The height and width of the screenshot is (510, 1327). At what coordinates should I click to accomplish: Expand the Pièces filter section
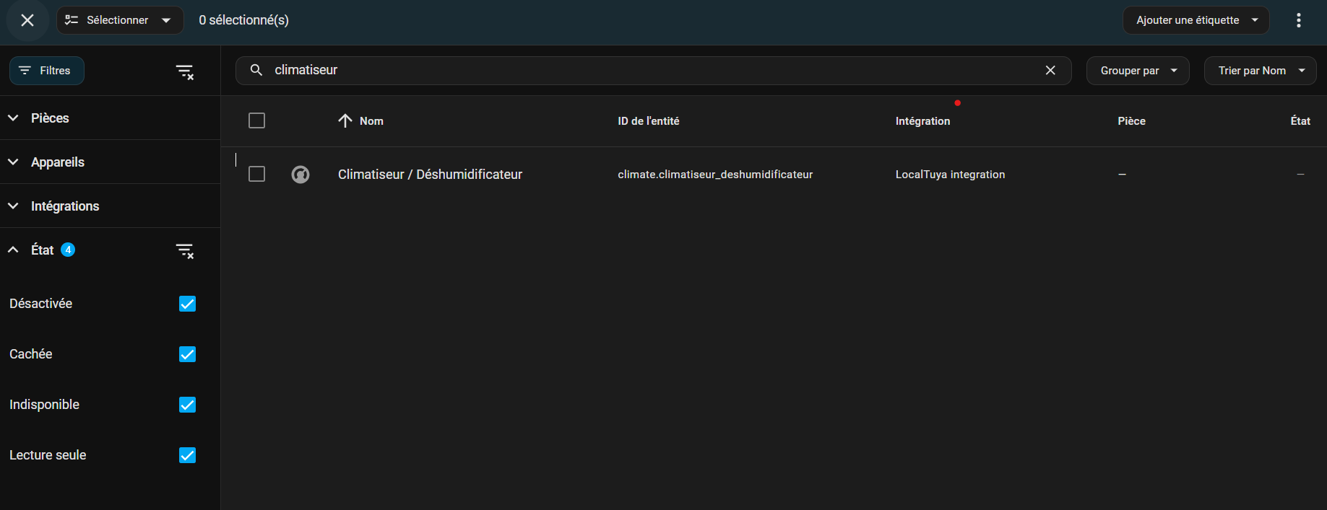coord(49,118)
